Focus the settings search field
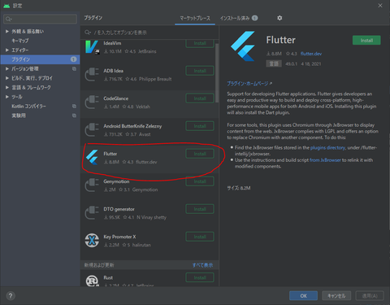The image size is (390, 305). 40,19
